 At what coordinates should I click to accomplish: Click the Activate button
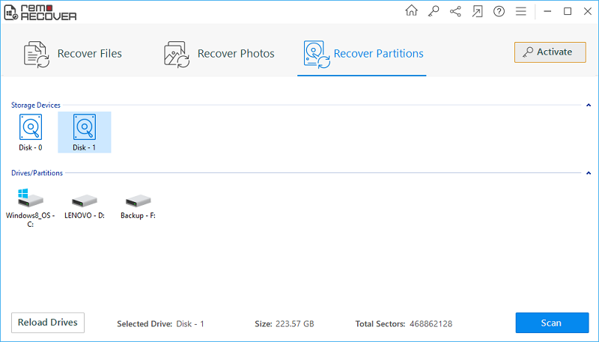pos(550,52)
